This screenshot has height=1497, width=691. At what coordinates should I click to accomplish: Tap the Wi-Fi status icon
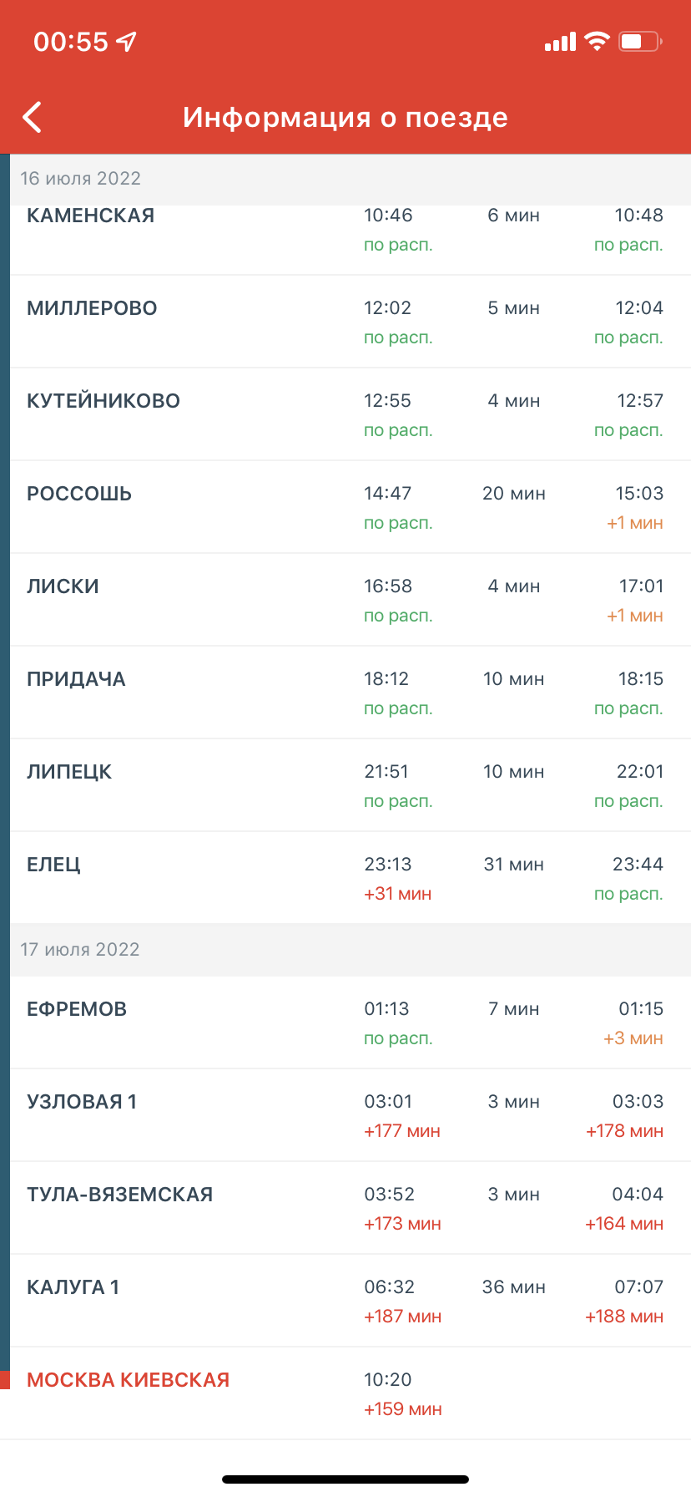[x=597, y=41]
